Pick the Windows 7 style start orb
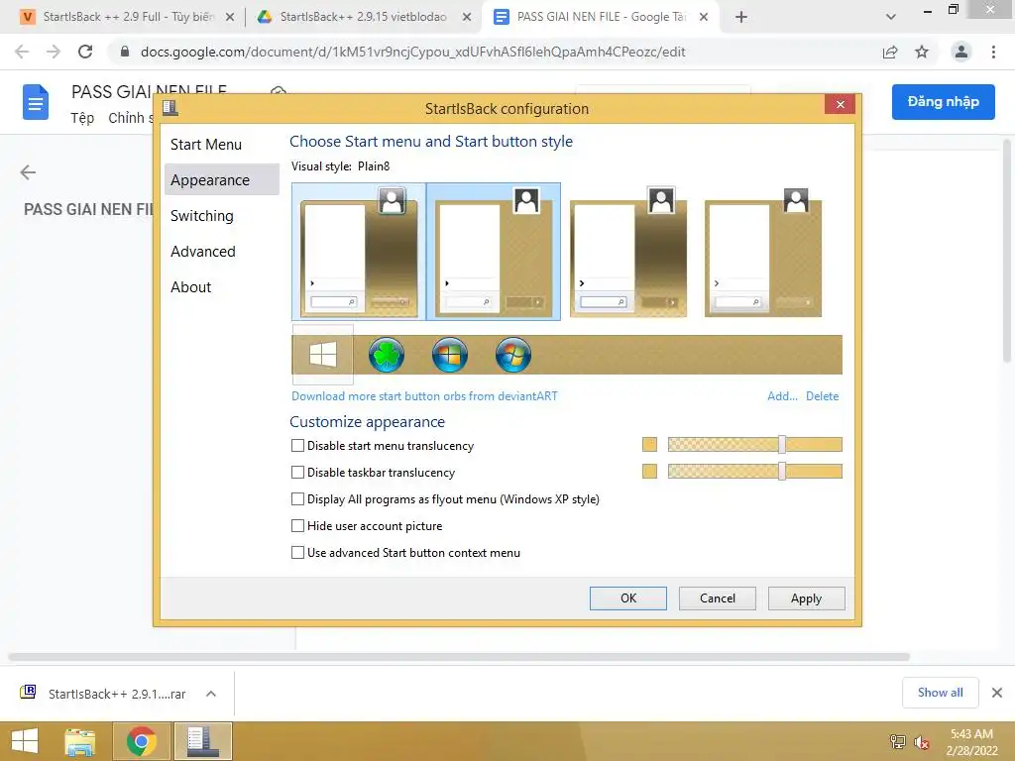Screen dimensions: 1015x761 [x=513, y=355]
